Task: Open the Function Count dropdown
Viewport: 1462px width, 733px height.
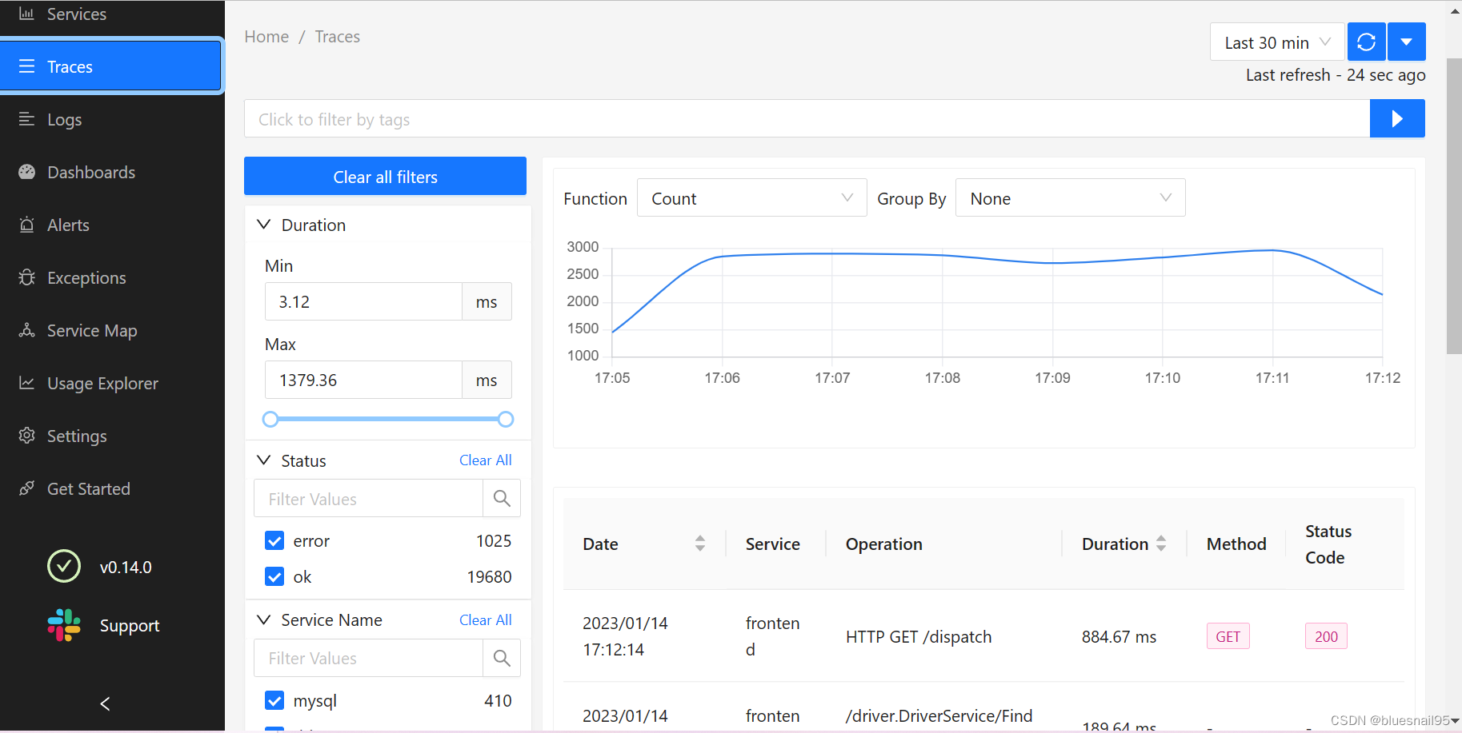Action: point(751,197)
